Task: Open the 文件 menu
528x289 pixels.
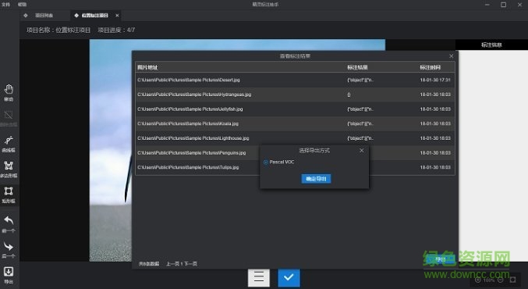Action: pos(6,5)
